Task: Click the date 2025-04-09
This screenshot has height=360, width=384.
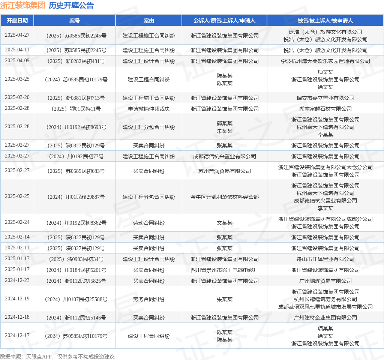Action: (x=17, y=60)
